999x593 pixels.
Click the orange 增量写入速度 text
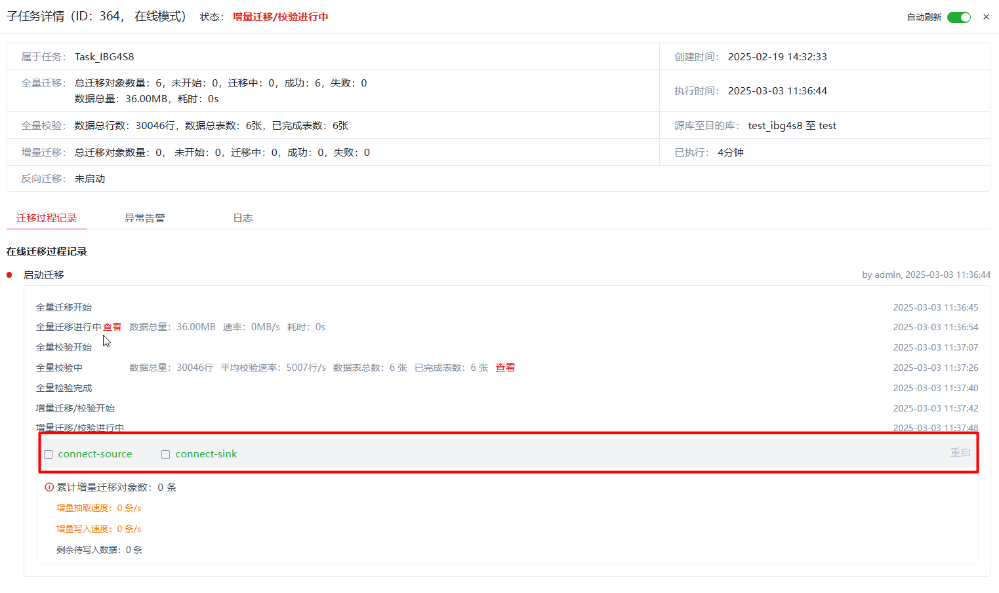click(x=99, y=529)
